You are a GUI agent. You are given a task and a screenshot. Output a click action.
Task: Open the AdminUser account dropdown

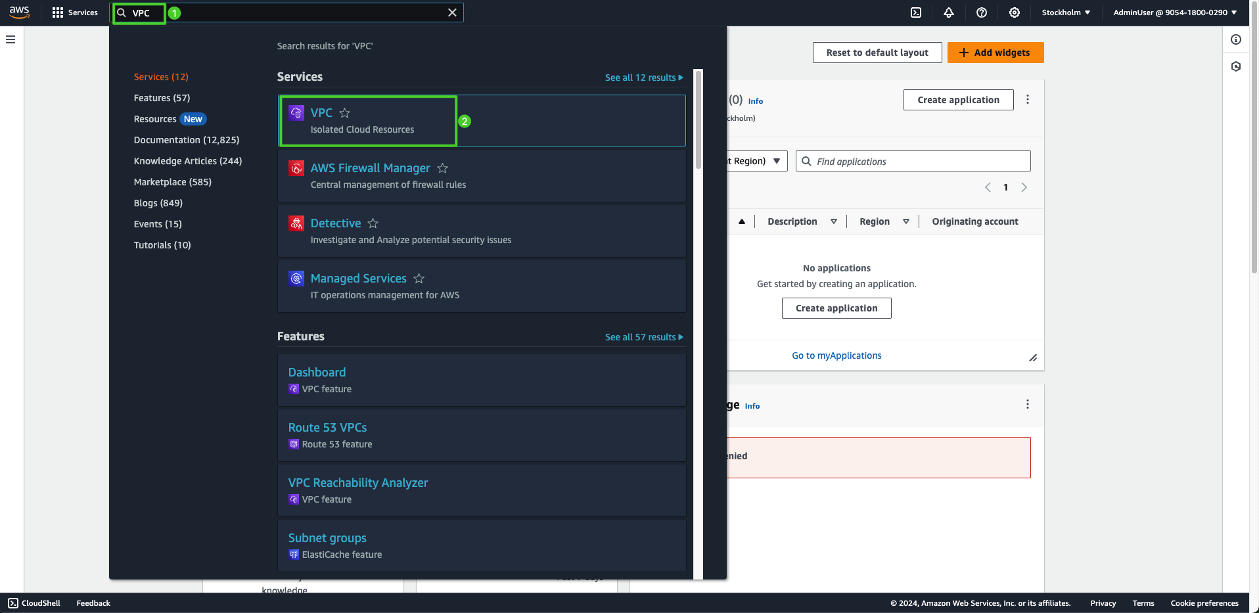click(x=1175, y=12)
